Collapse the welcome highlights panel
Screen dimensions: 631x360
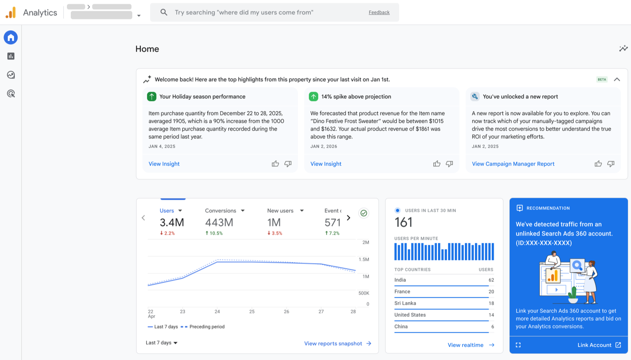(617, 79)
